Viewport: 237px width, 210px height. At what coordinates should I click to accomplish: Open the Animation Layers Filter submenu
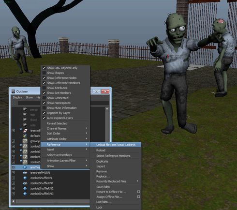click(x=65, y=161)
